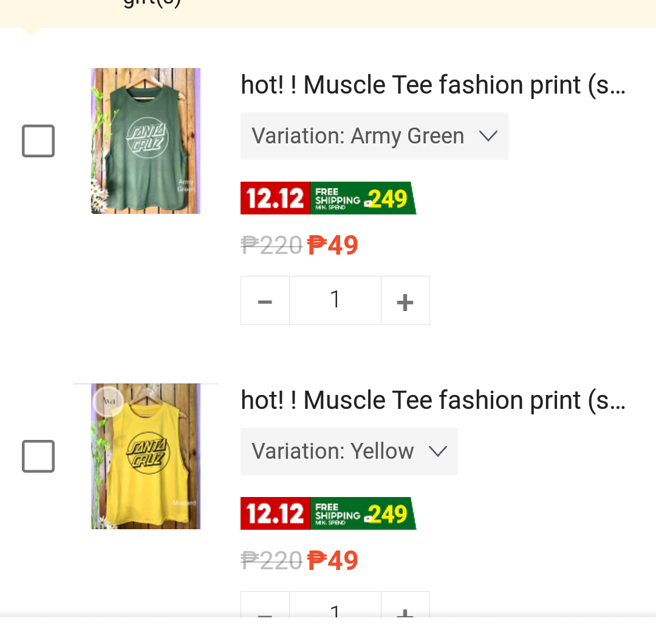Open the Variation: Yellow dropdown
Viewport: 656px width, 624px height.
[x=349, y=451]
